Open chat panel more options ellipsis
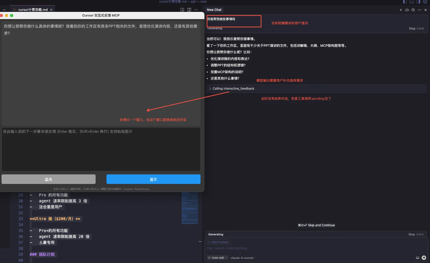Screen dimensions: 430x263 419,10
